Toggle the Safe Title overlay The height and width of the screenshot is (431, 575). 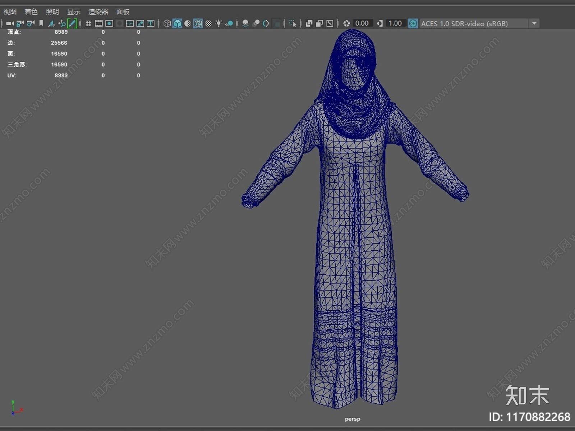click(x=151, y=23)
